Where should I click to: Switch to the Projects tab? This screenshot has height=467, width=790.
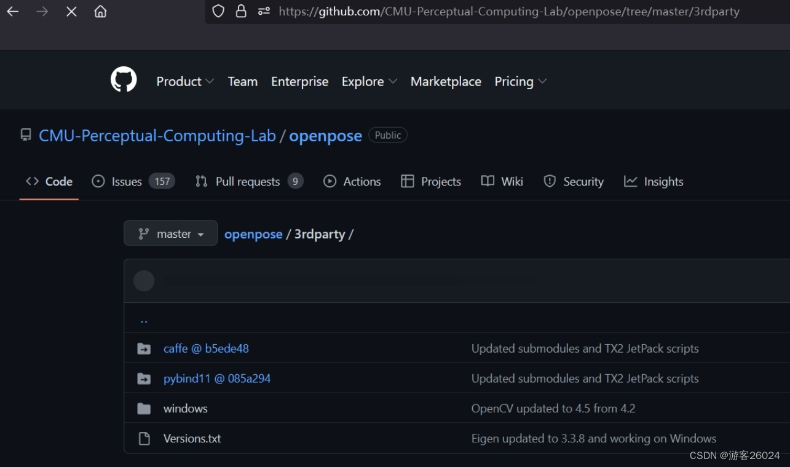click(x=431, y=181)
